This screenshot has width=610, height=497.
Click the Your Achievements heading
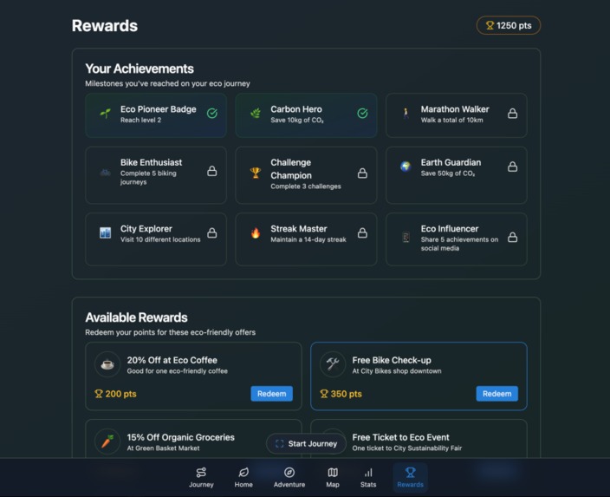(140, 69)
